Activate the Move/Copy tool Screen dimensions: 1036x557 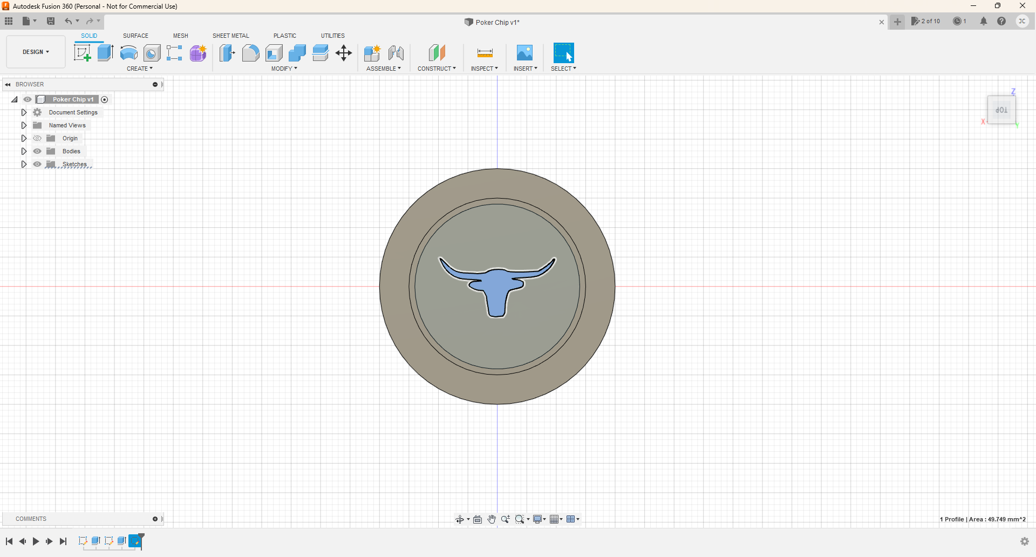tap(344, 53)
